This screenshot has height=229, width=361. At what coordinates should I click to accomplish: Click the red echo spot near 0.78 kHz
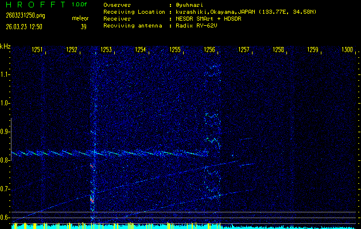tap(91, 166)
